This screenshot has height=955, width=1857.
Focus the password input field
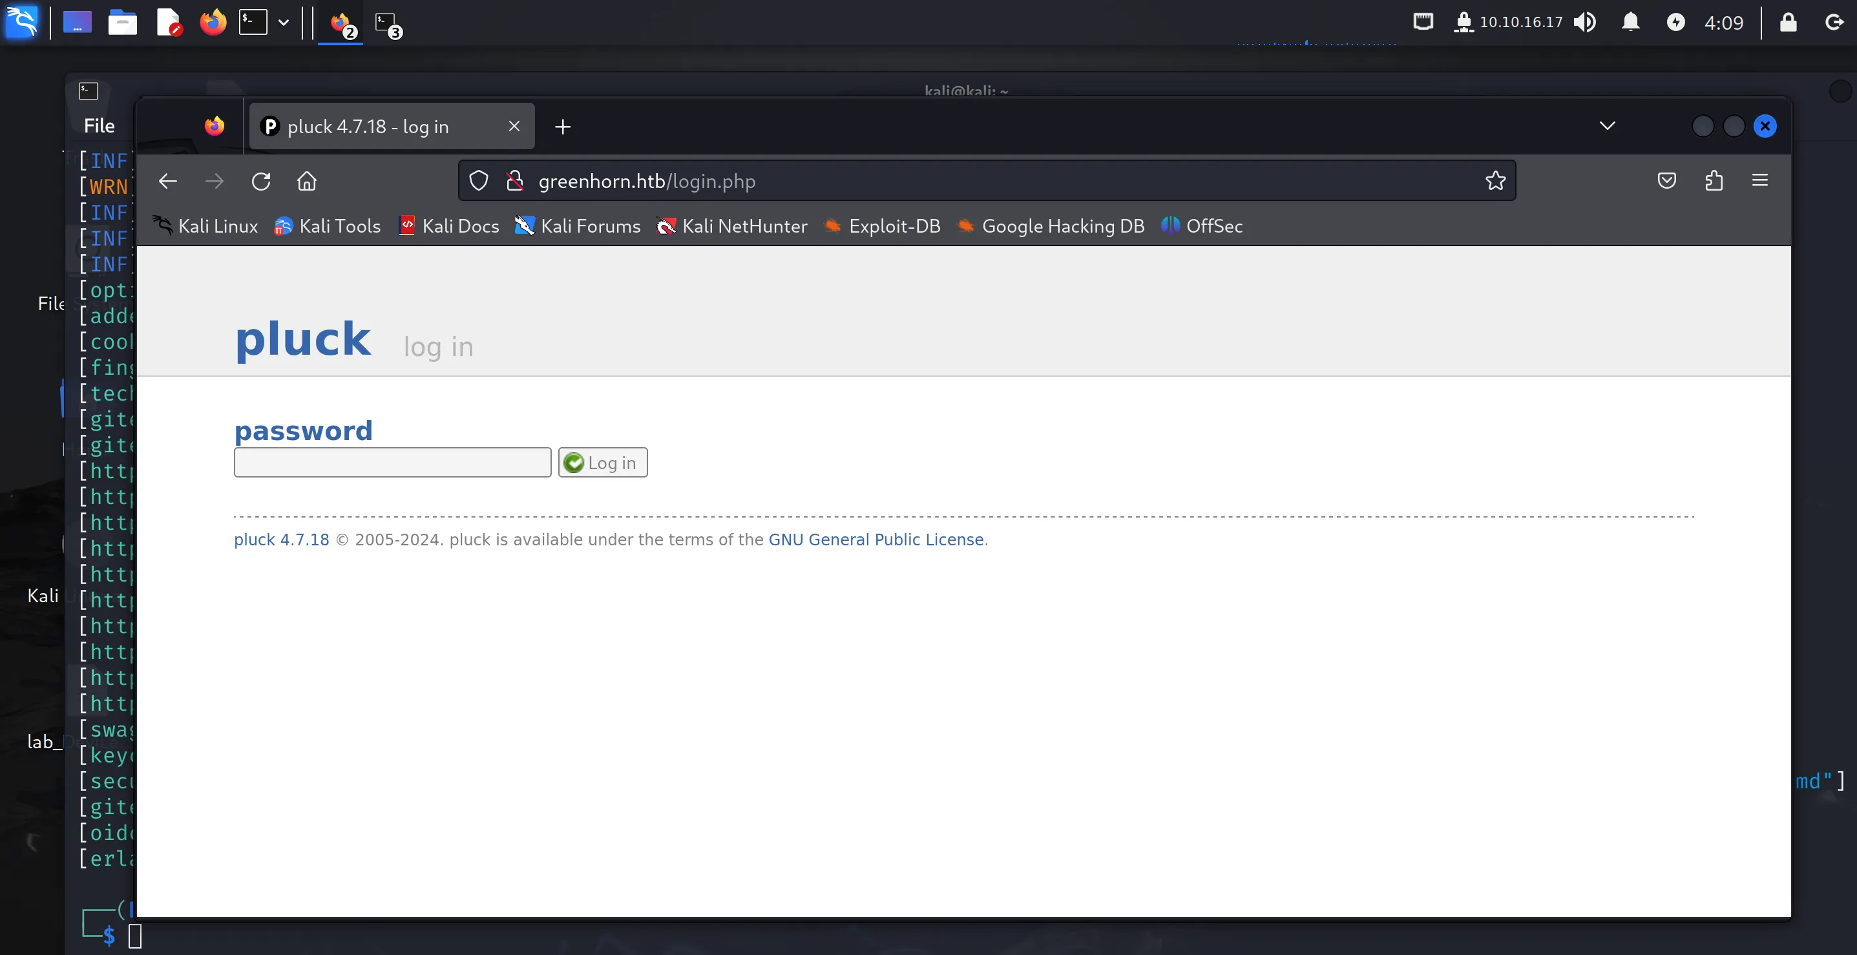click(393, 463)
